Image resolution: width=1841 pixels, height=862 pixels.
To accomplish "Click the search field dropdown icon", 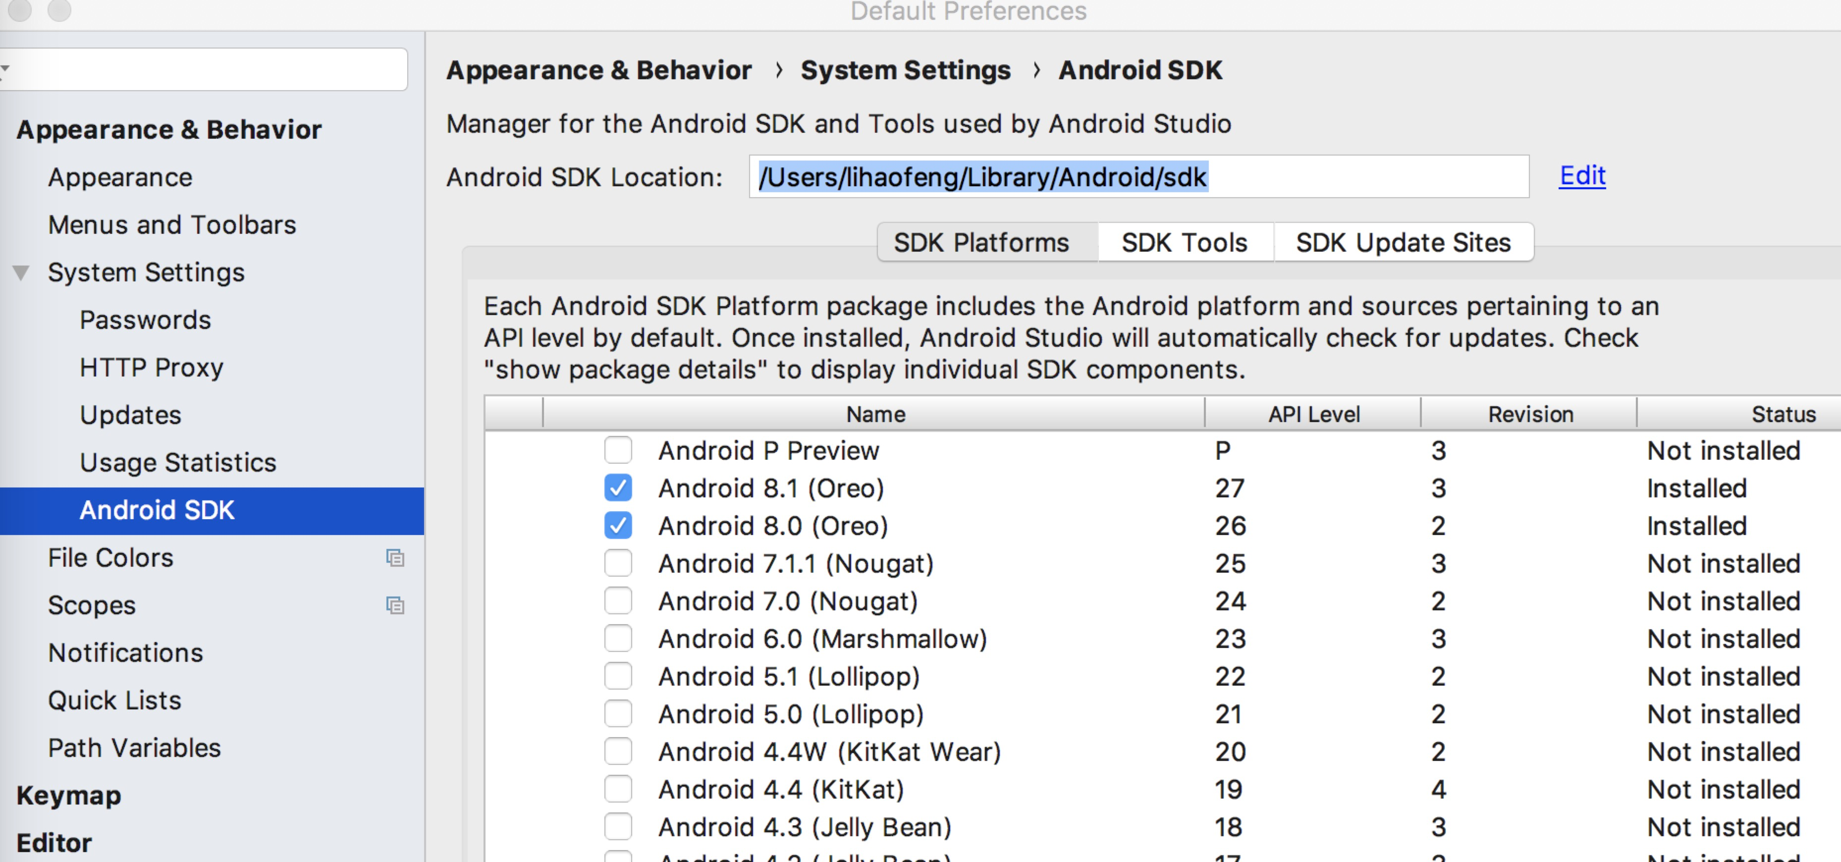I will pyautogui.click(x=6, y=69).
